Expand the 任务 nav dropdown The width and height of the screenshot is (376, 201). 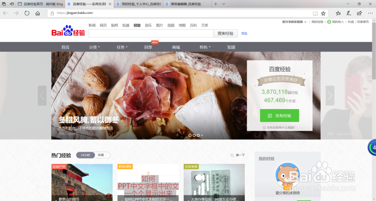coord(122,47)
